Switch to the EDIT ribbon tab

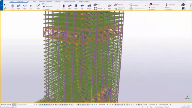pyautogui.click(x=28, y=1)
